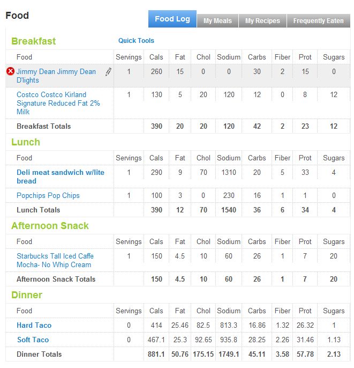Open the My Meals tab
The width and height of the screenshot is (354, 368).
click(217, 21)
